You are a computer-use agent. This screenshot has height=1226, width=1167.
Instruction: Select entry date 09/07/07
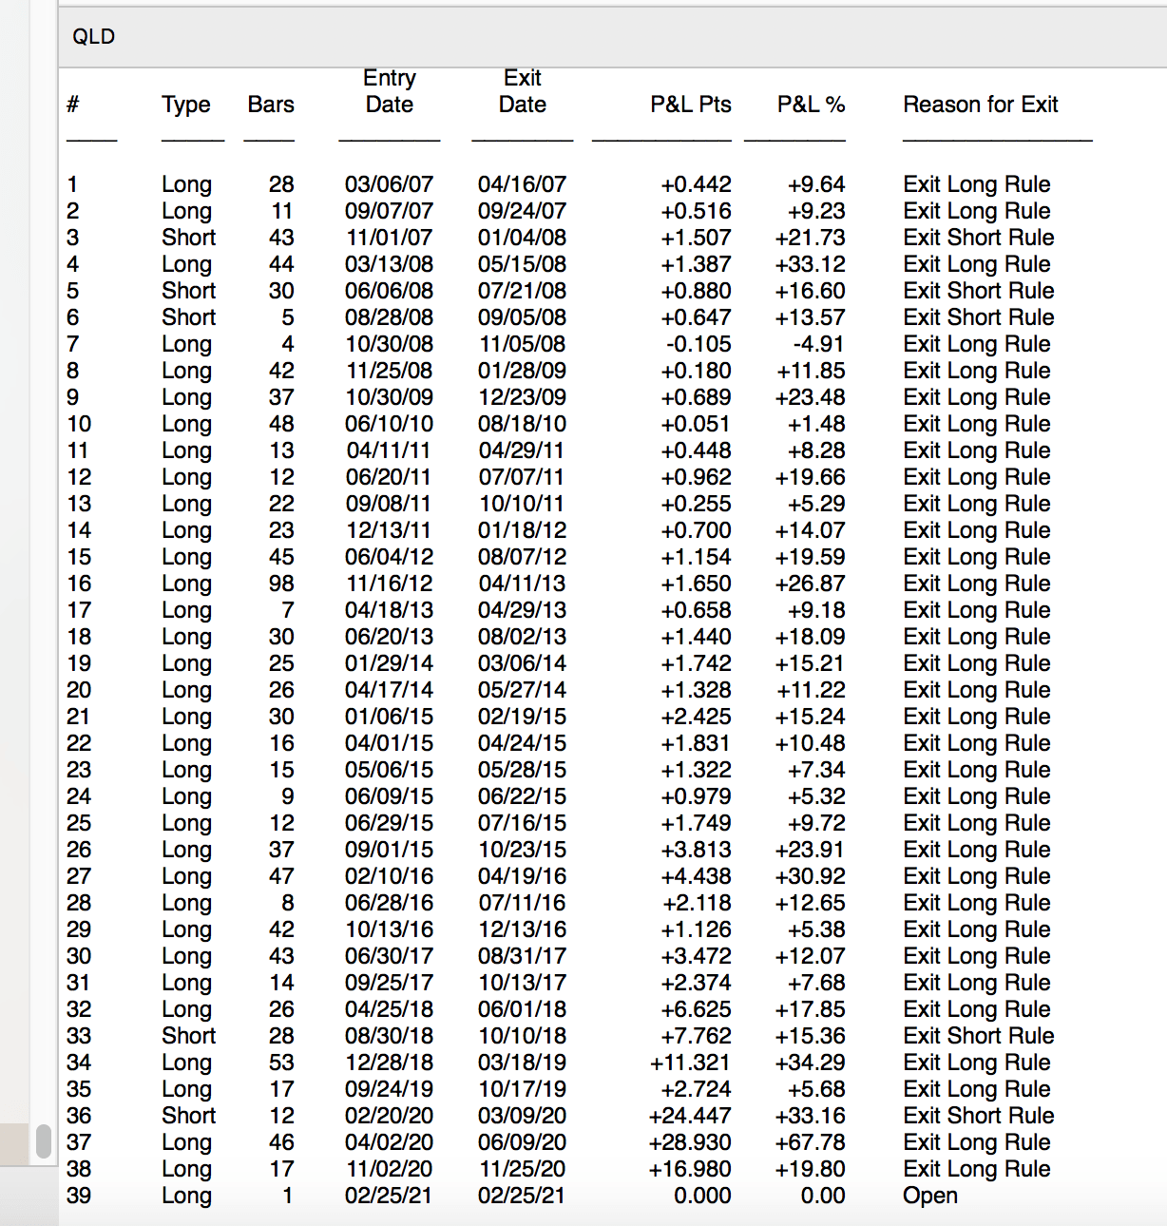[389, 211]
